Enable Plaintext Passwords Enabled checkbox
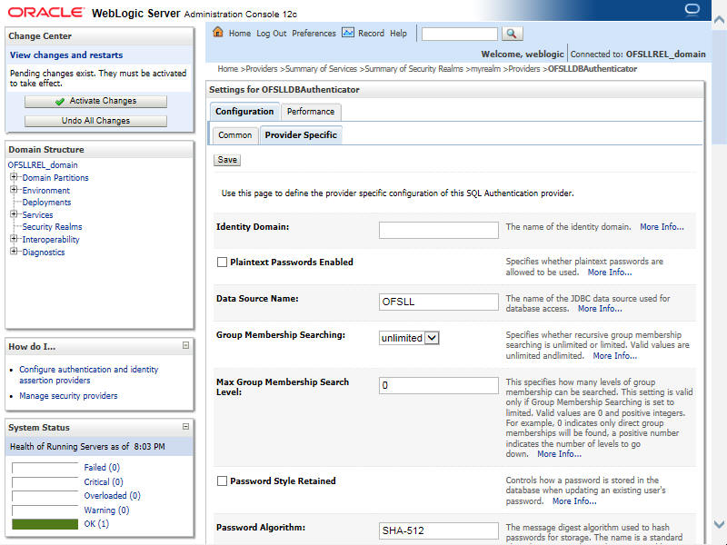 [222, 263]
